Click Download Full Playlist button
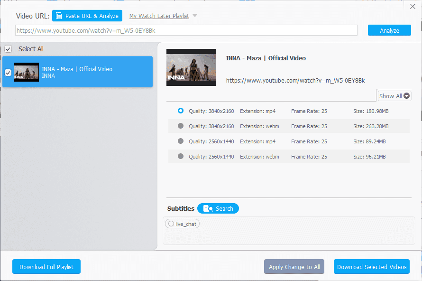This screenshot has width=422, height=281. click(x=46, y=267)
